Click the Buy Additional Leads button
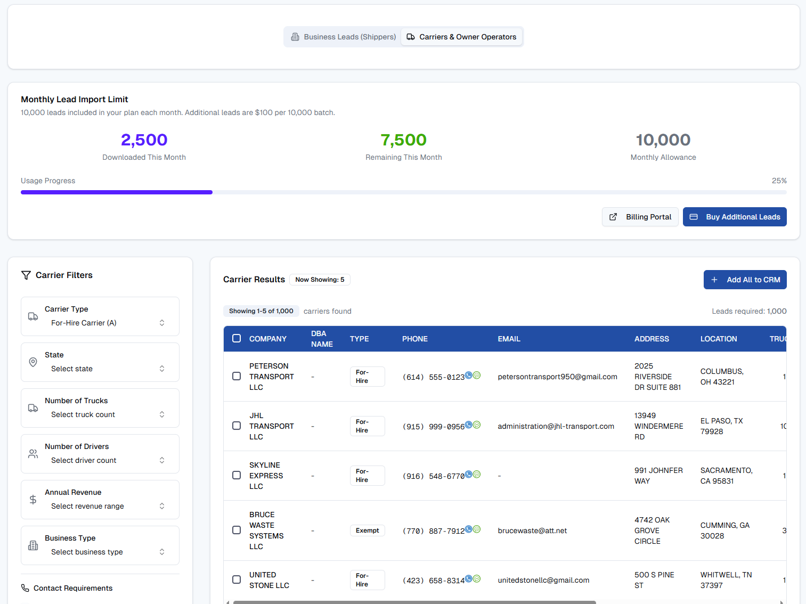Image resolution: width=806 pixels, height=604 pixels. (735, 217)
